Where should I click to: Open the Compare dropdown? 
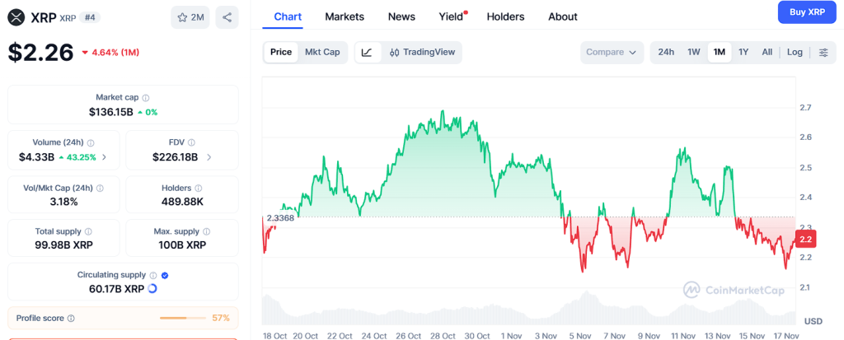(x=611, y=52)
